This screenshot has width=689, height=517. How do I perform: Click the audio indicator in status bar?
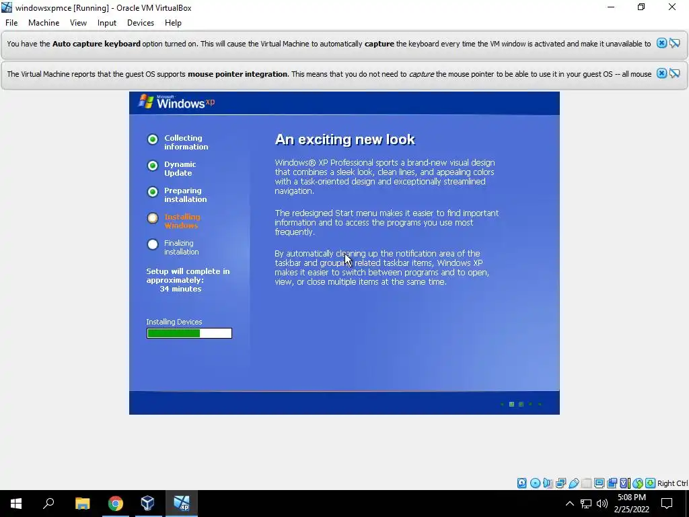[x=548, y=483]
